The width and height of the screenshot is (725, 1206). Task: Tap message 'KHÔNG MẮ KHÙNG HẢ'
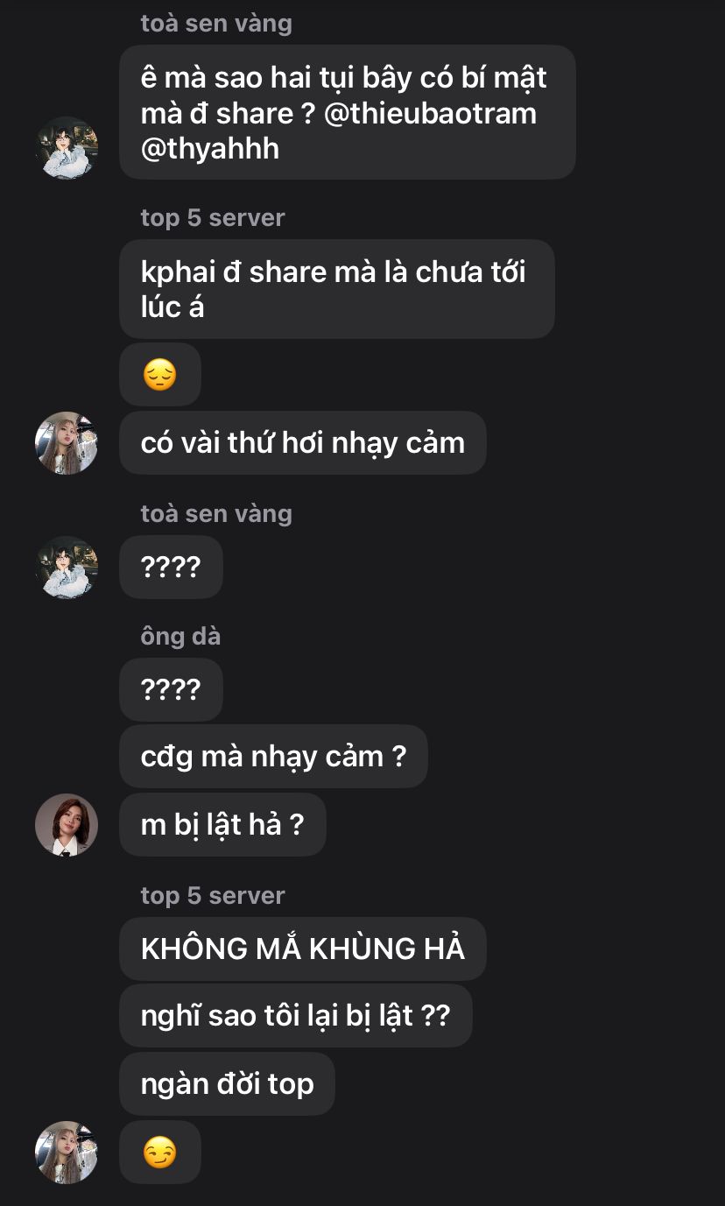(303, 949)
